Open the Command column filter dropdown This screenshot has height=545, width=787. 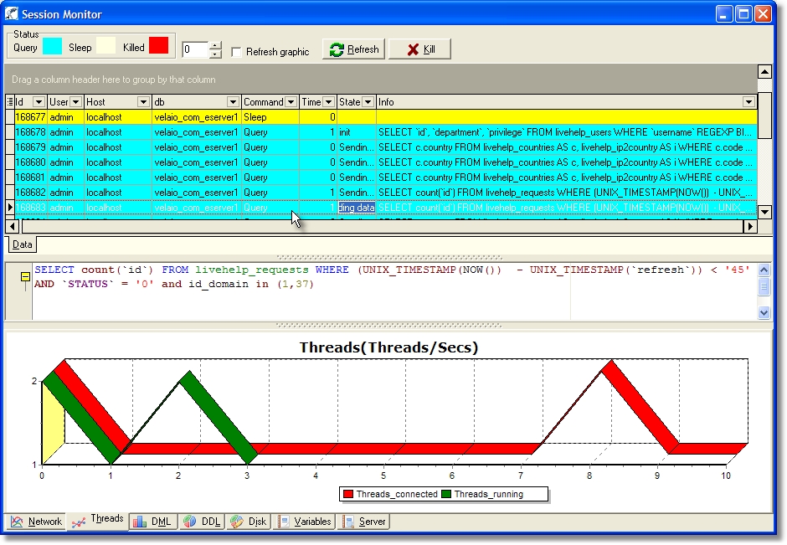click(291, 102)
